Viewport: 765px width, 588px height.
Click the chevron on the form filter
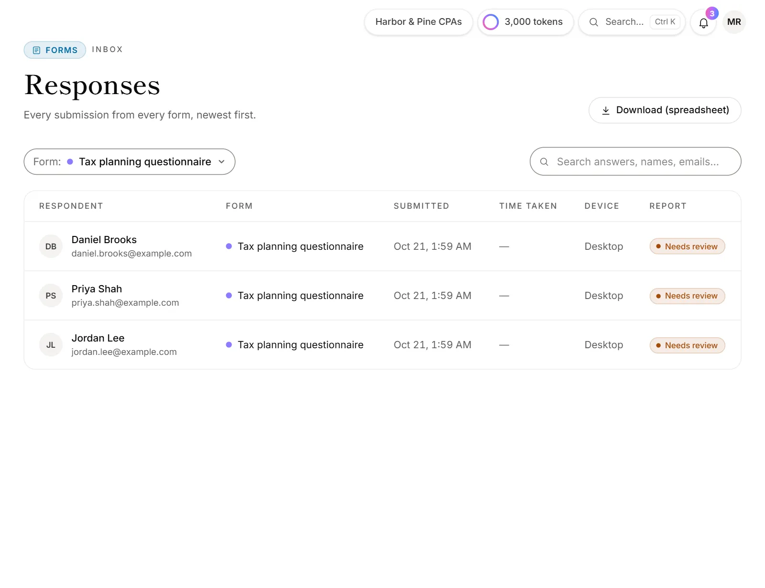[x=221, y=162]
